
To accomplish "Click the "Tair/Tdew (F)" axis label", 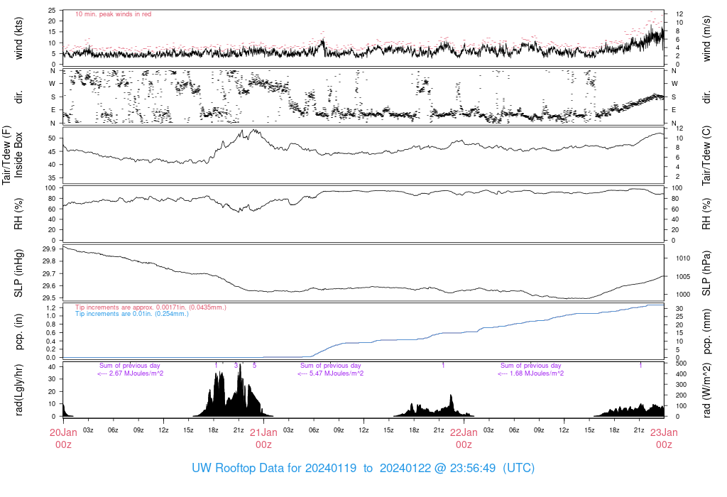I will pos(6,155).
